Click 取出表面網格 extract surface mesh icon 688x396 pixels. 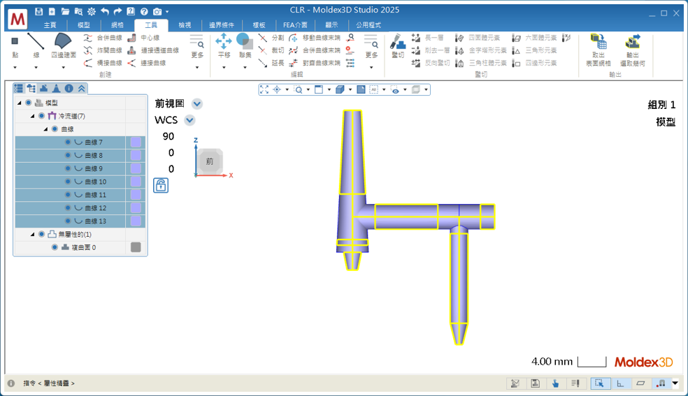[598, 41]
